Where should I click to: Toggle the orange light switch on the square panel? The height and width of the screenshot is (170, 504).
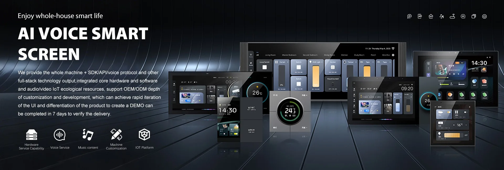449,112
